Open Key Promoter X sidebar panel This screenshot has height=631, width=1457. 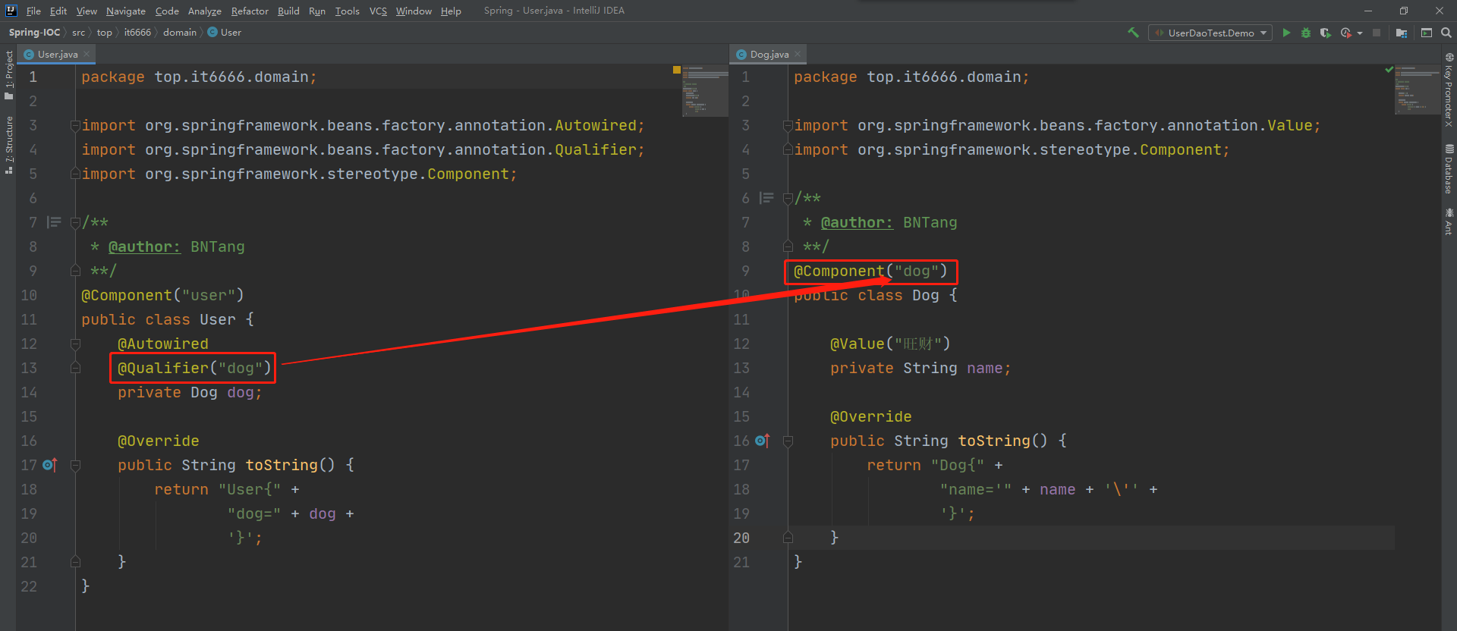1449,89
